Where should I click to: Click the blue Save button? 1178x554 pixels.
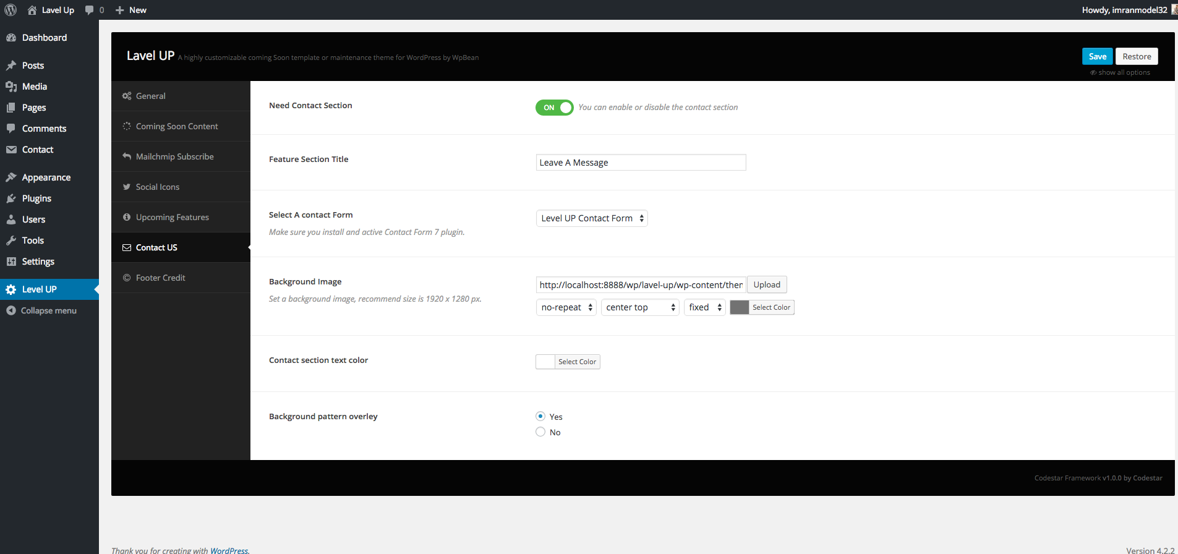pos(1098,56)
